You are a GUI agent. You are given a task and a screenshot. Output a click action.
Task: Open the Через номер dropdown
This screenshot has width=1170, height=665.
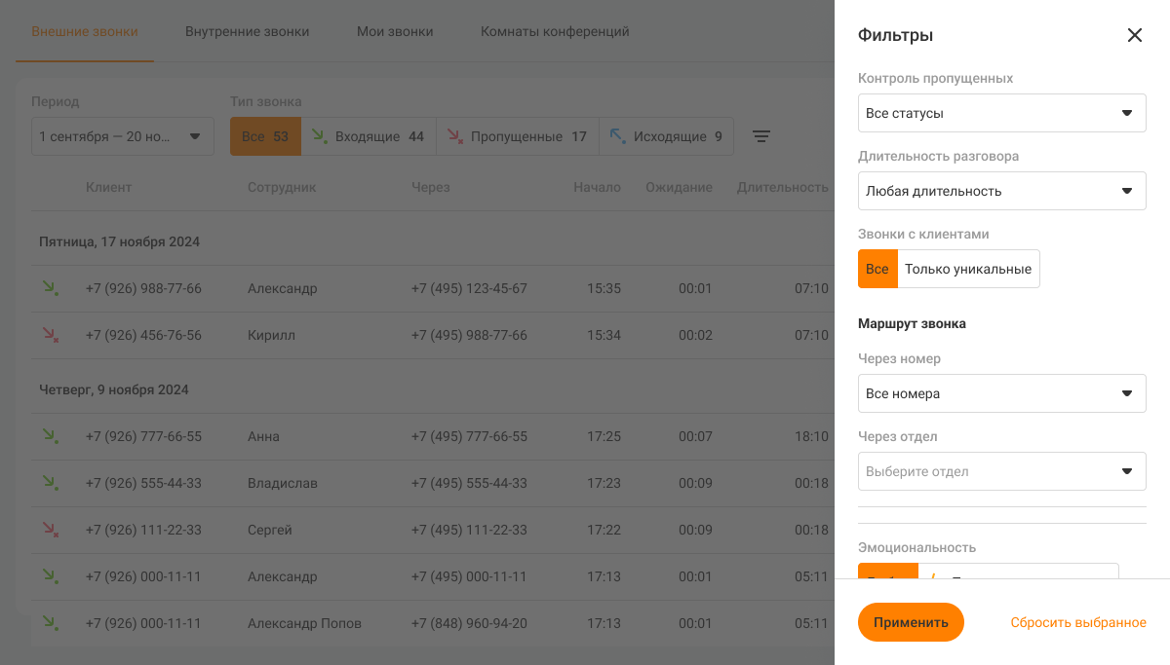[1001, 393]
